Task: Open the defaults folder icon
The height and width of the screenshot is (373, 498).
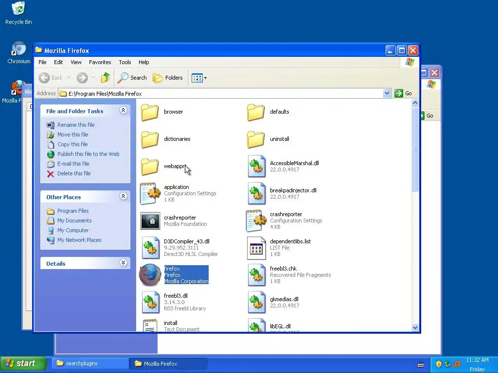Action: click(256, 112)
